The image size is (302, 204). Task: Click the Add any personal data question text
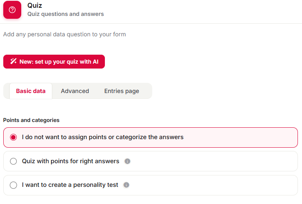coord(64,34)
